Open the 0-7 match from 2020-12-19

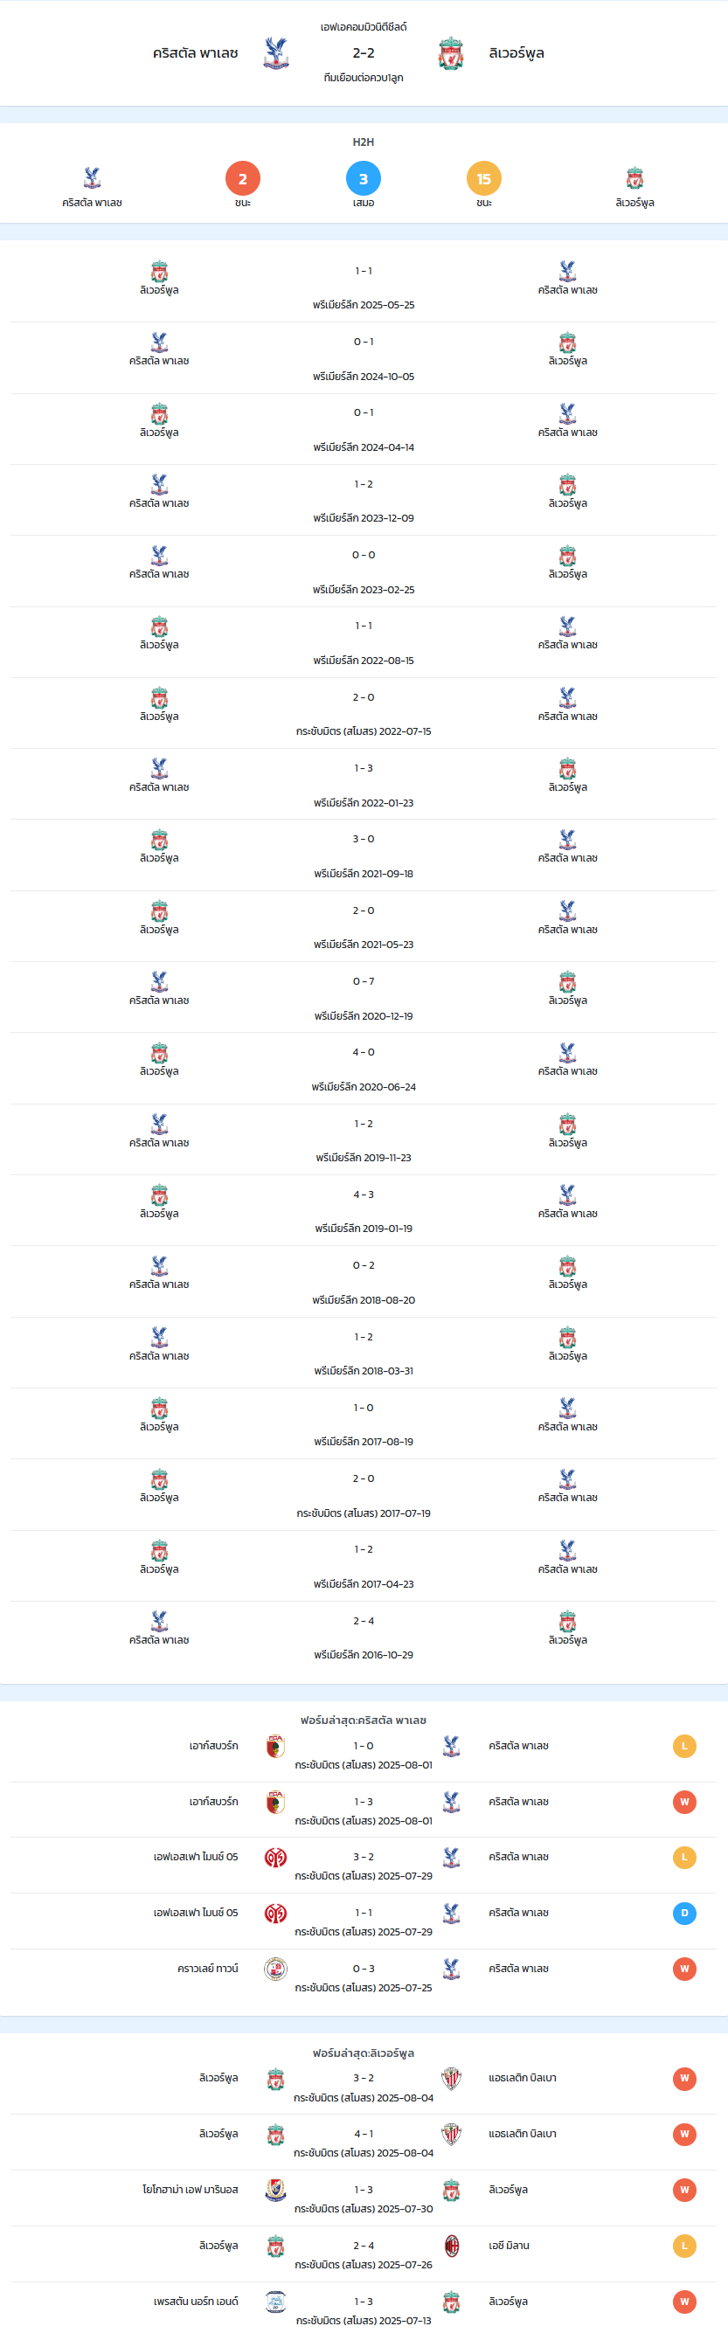pyautogui.click(x=364, y=998)
